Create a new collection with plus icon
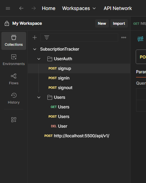This screenshot has width=146, height=183. (x=35, y=37)
